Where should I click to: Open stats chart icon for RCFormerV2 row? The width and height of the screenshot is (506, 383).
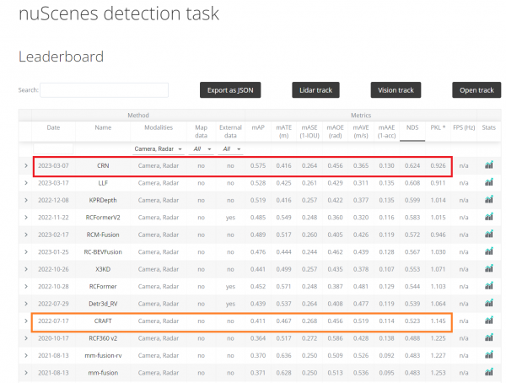pyautogui.click(x=489, y=217)
